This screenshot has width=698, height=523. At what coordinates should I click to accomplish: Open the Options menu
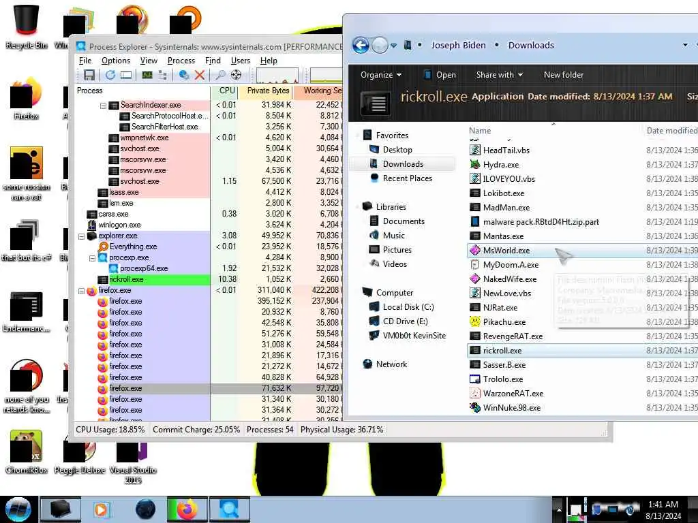coord(116,61)
